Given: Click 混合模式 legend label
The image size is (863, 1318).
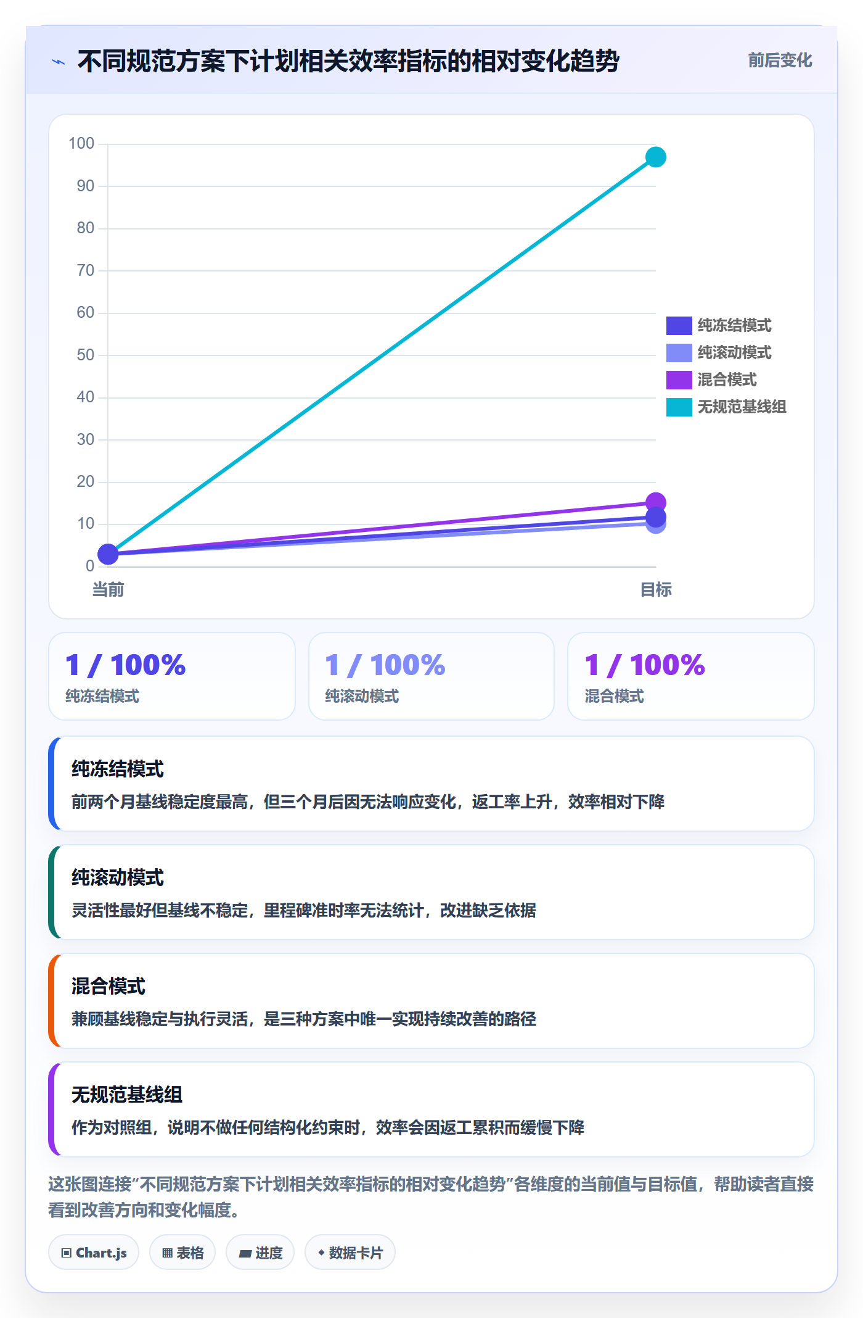Looking at the screenshot, I should coord(727,380).
